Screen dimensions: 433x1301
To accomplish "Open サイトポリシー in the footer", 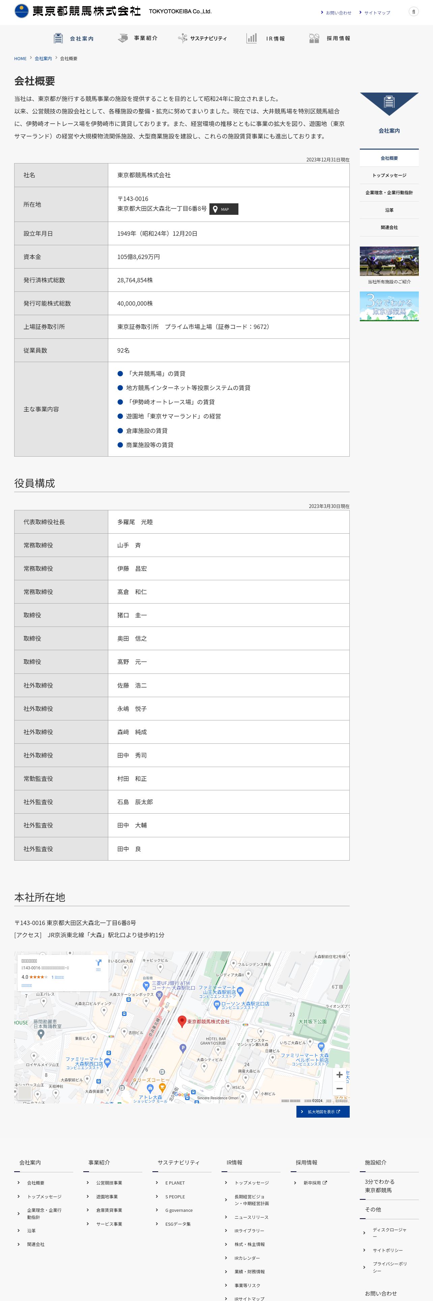I will (x=387, y=1250).
